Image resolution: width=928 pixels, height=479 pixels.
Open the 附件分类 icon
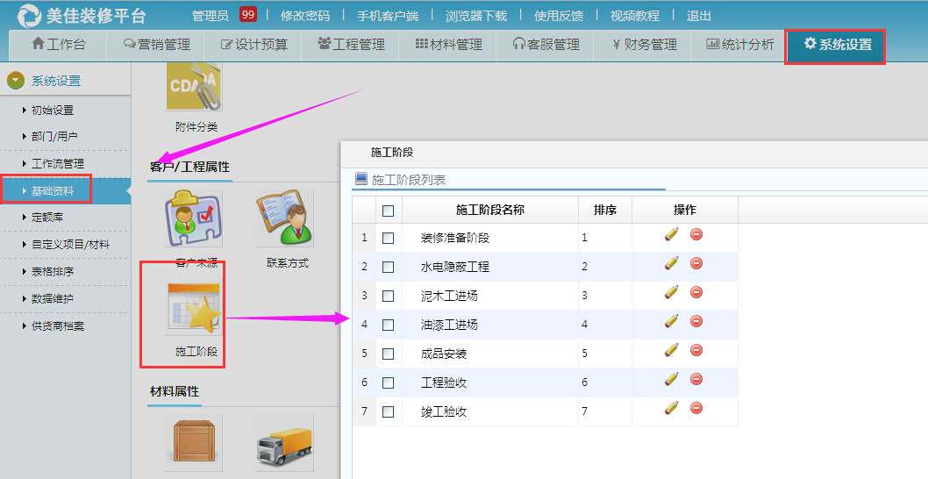click(x=194, y=86)
